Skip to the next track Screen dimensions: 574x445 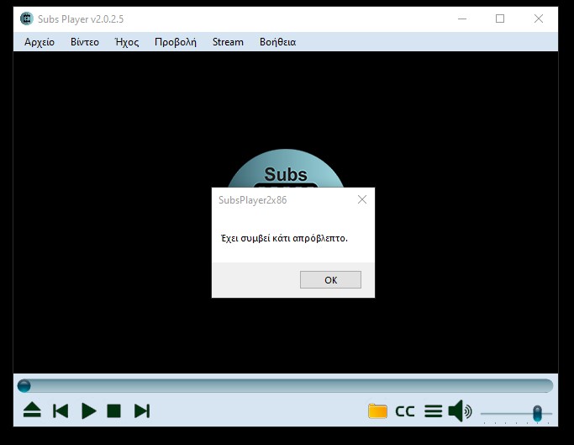142,411
